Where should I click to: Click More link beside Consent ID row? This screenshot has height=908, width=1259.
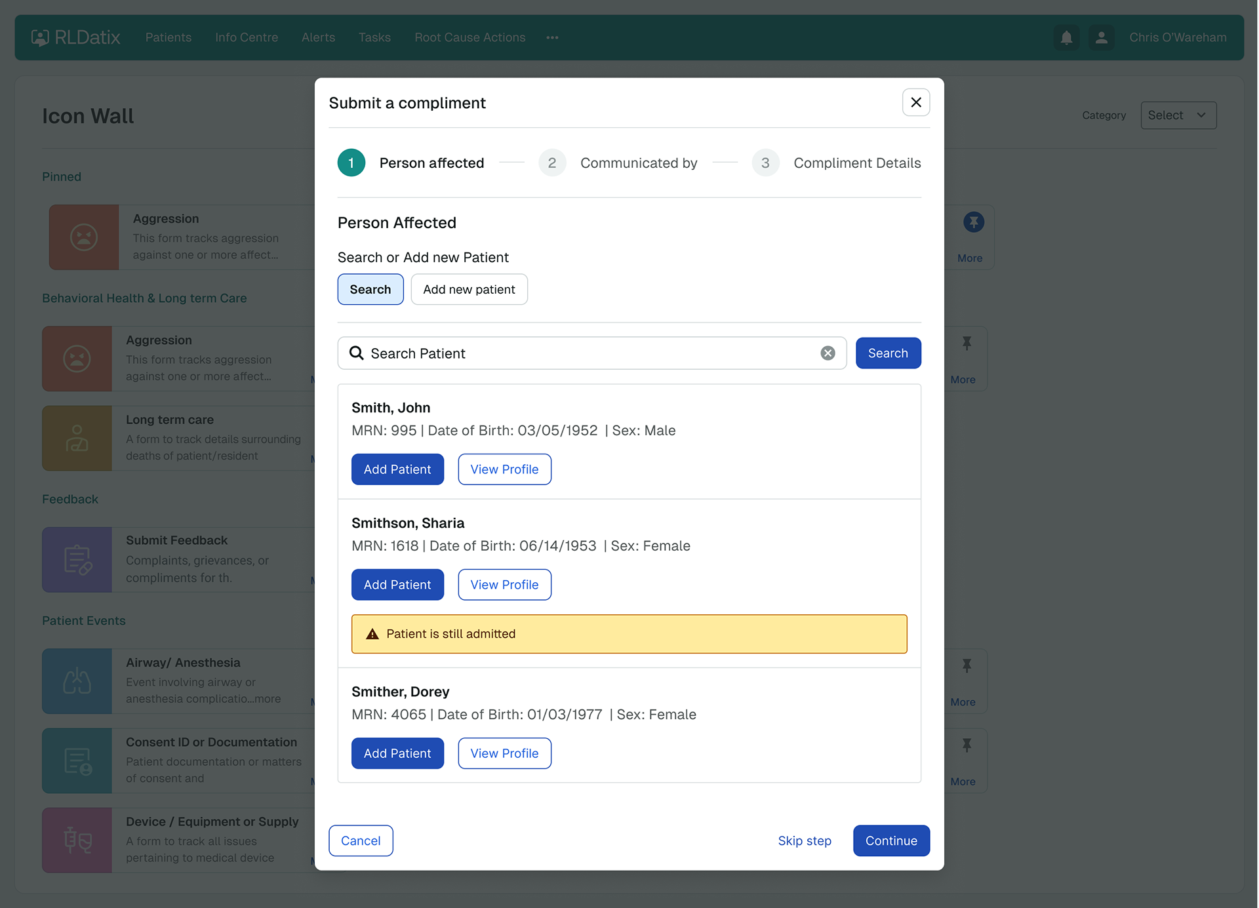(x=963, y=781)
